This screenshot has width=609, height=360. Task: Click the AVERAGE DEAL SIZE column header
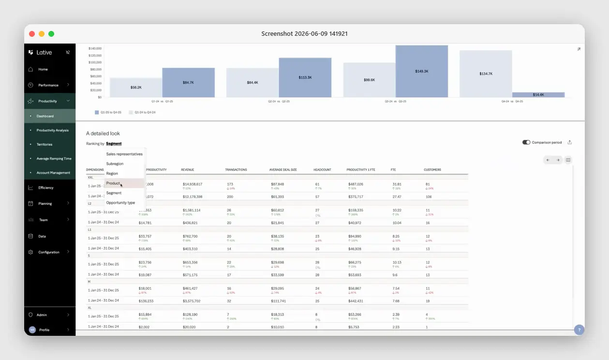(x=283, y=170)
